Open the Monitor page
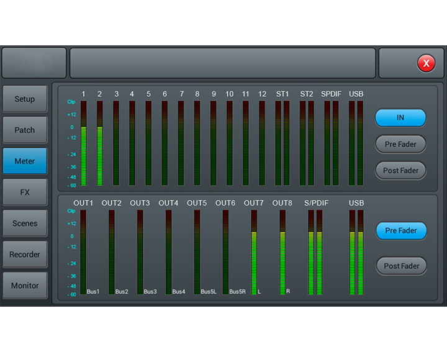Screen dimensions: 447x352 pyautogui.click(x=25, y=286)
